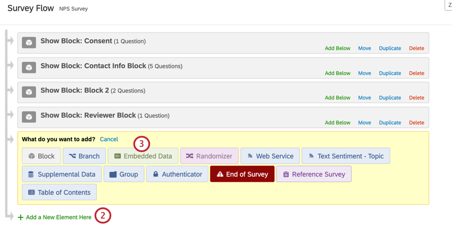The height and width of the screenshot is (226, 452).
Task: Delete the Consent block
Action: click(x=416, y=48)
